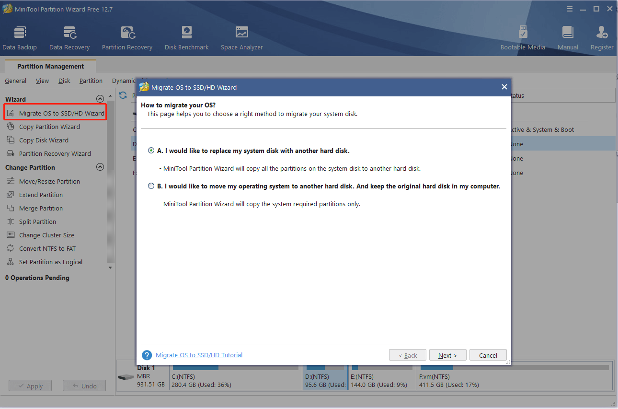Image resolution: width=618 pixels, height=409 pixels.
Task: Click Disk 1 drive icon in the disk map
Action: (126, 377)
